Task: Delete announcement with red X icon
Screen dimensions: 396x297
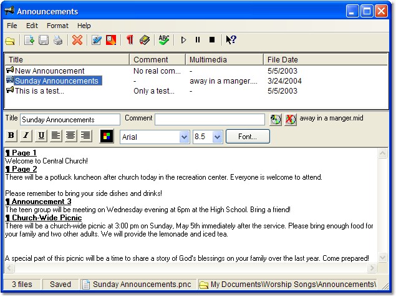Action: pyautogui.click(x=77, y=40)
